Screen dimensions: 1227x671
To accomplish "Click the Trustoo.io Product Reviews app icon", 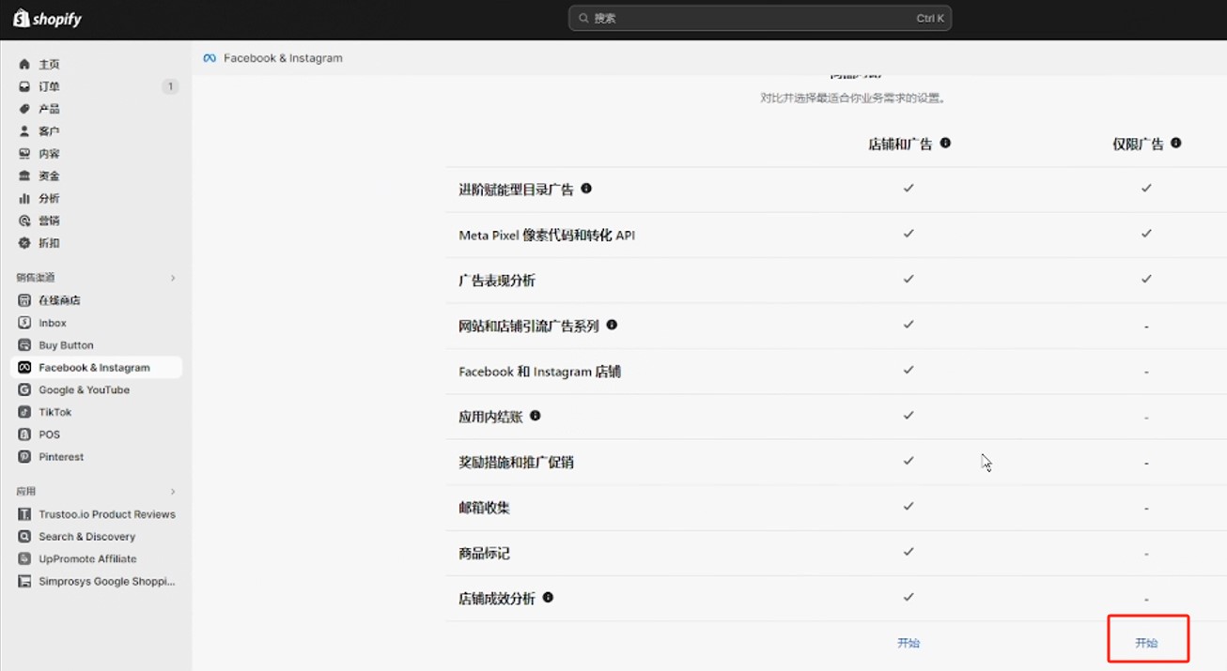I will coord(24,514).
